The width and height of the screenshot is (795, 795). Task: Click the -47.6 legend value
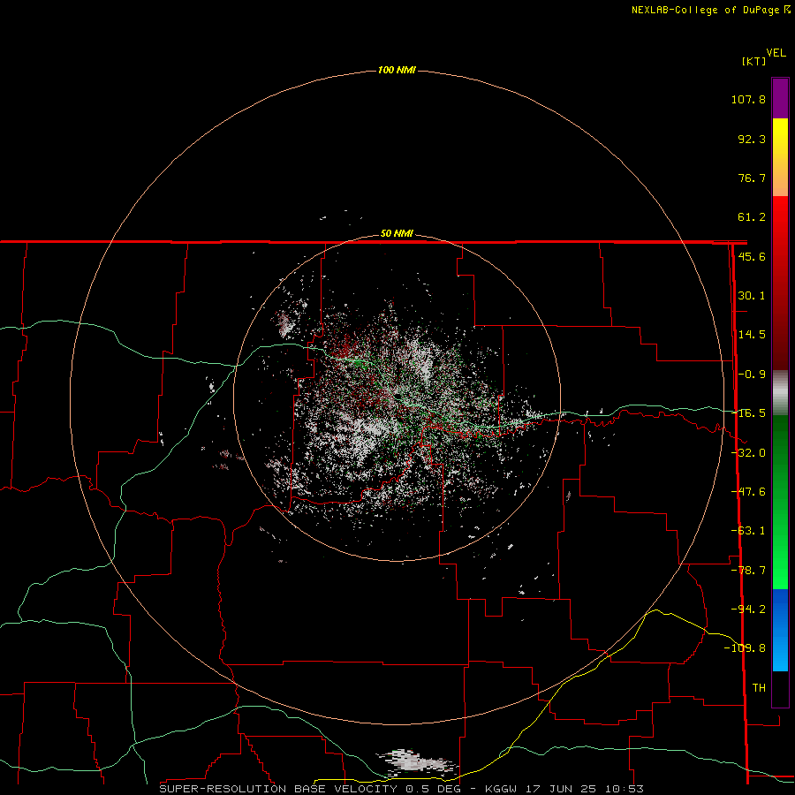749,492
